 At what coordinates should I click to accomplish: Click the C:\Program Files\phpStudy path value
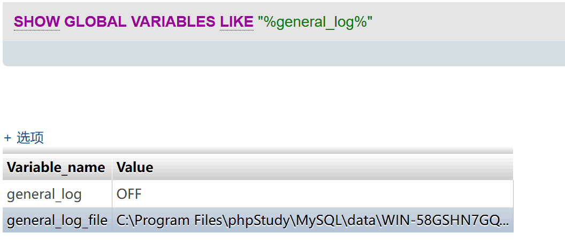pyautogui.click(x=203, y=220)
